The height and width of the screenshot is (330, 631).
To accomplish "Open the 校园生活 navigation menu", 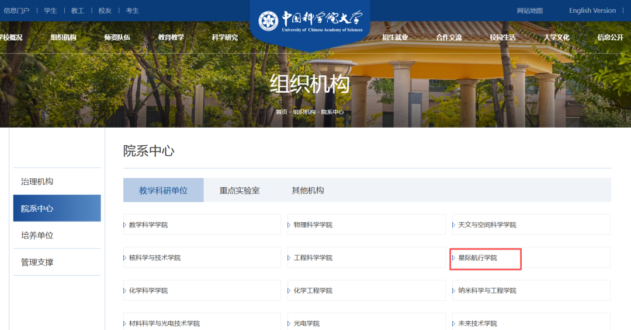I will pyautogui.click(x=502, y=38).
